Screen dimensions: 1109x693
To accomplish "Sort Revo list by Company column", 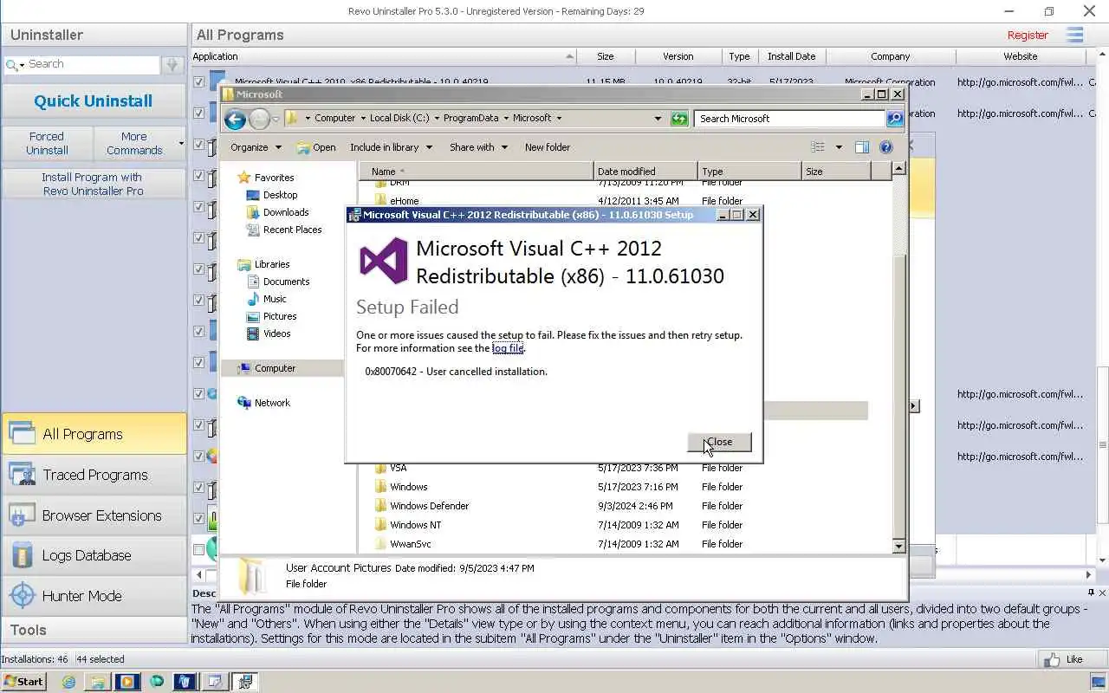I will point(891,56).
